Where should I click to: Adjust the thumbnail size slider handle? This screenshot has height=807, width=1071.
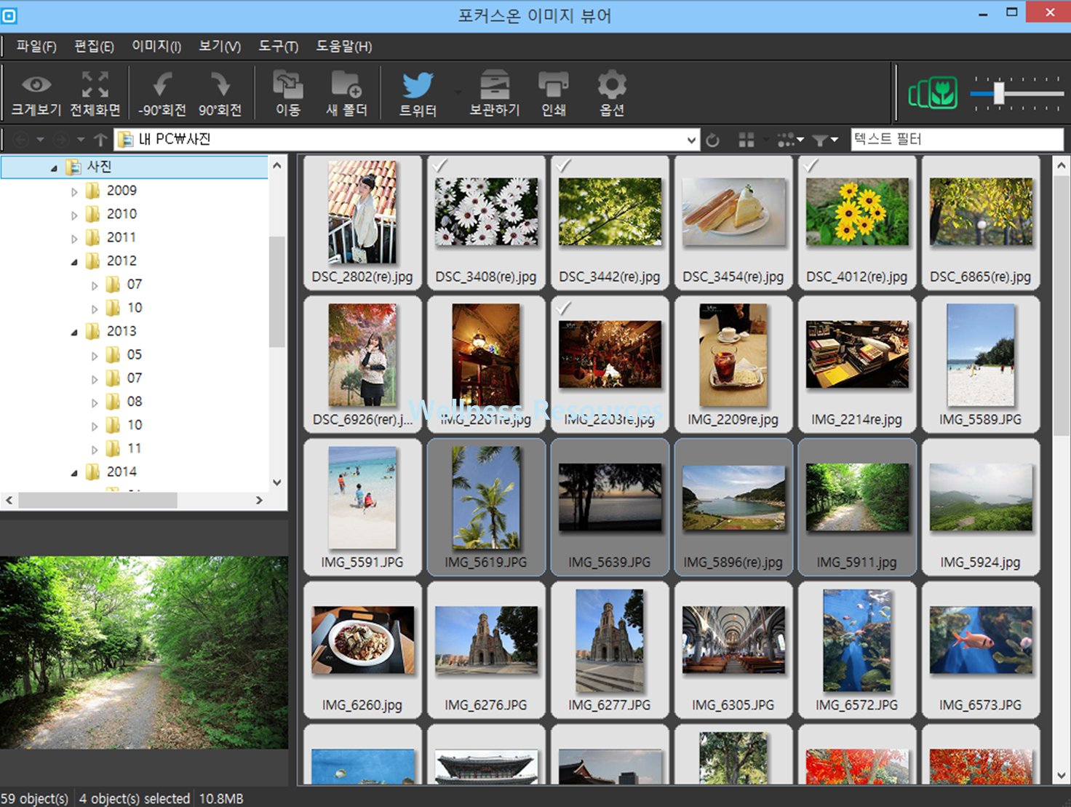(x=999, y=93)
